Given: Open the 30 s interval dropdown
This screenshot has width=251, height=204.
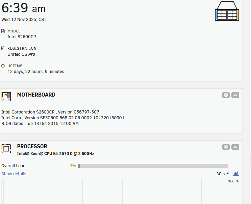Looking at the screenshot, I should [x=223, y=174].
